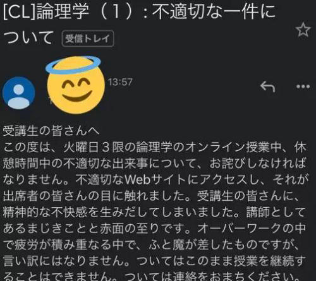Star this email with the star icon

303,30
